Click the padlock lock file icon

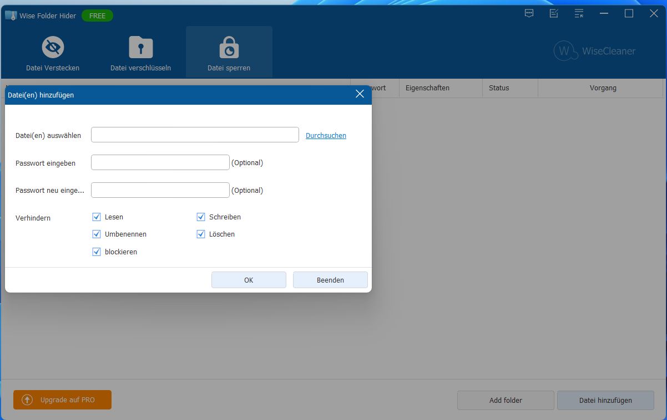[229, 47]
